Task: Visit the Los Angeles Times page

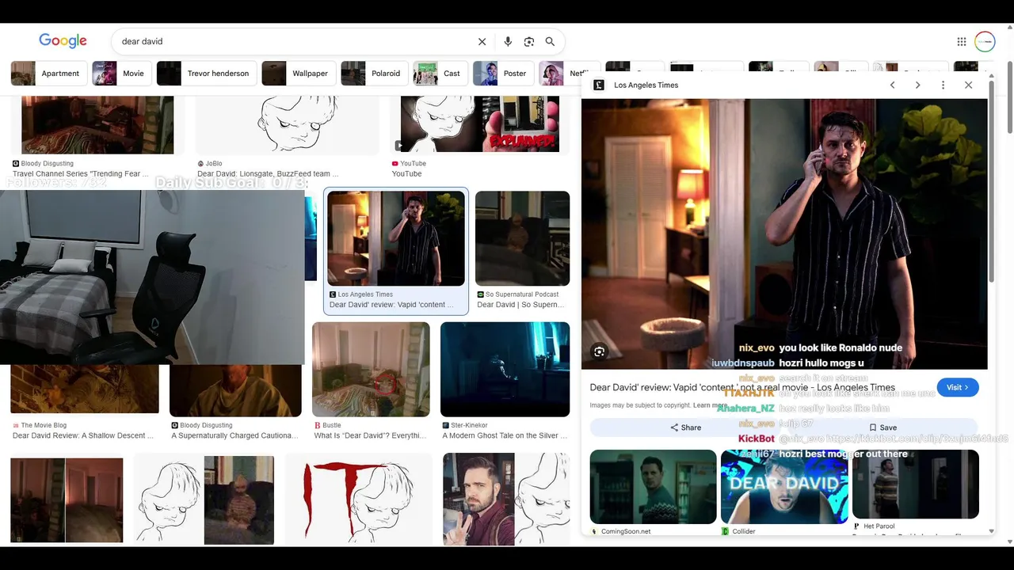Action: (x=958, y=387)
